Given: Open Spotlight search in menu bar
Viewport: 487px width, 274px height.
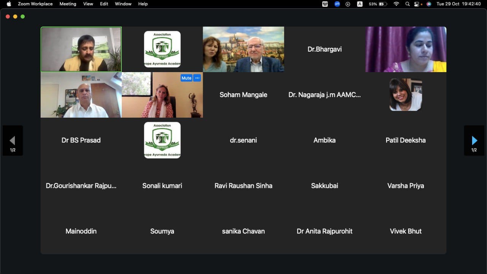Looking at the screenshot, I should (407, 4).
